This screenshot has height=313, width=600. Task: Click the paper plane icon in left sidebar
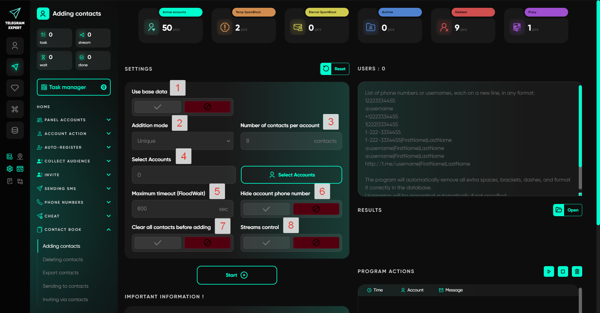(15, 67)
